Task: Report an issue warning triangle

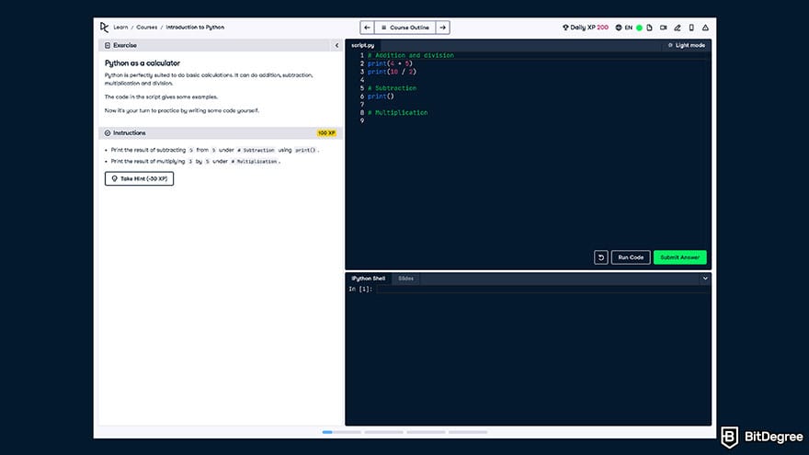Action: click(705, 28)
